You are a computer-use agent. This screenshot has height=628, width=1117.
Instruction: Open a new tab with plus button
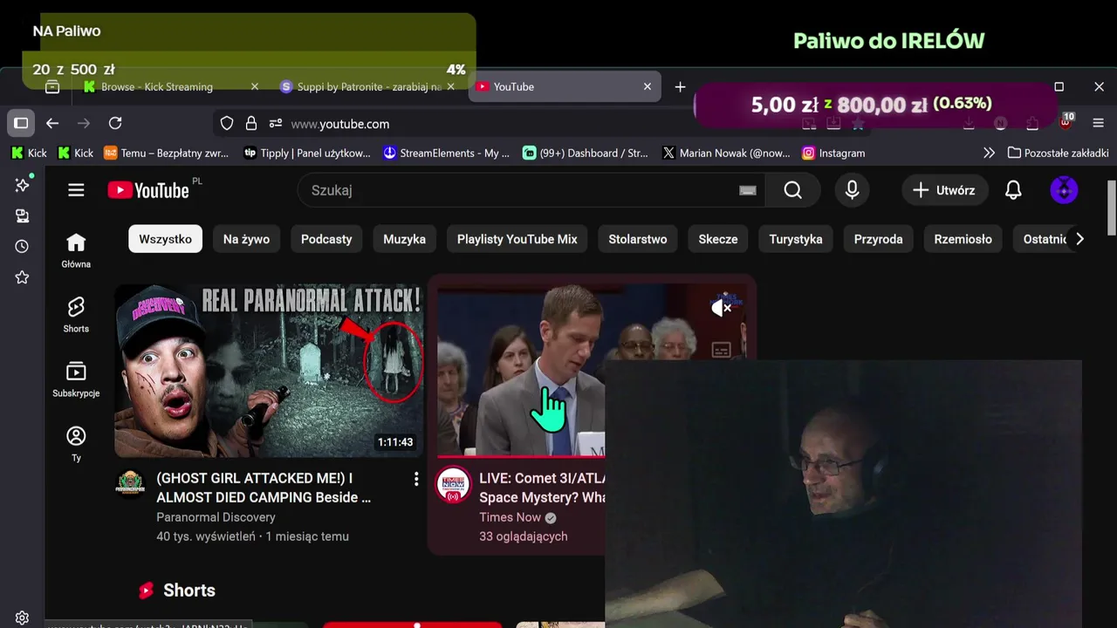point(680,86)
